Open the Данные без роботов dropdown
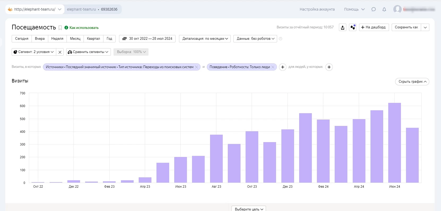 pyautogui.click(x=255, y=39)
